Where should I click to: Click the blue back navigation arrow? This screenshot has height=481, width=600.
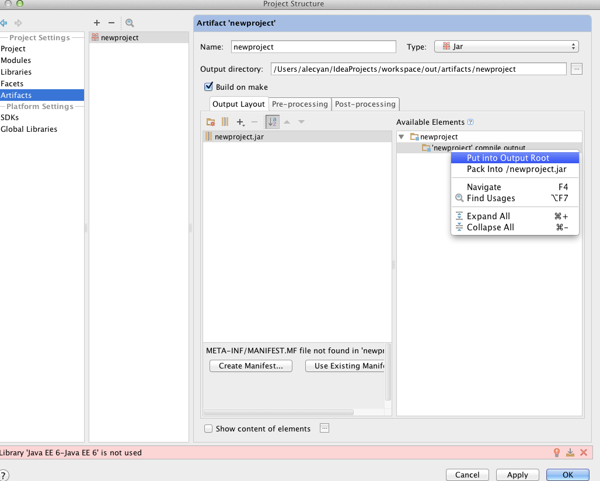coord(4,23)
